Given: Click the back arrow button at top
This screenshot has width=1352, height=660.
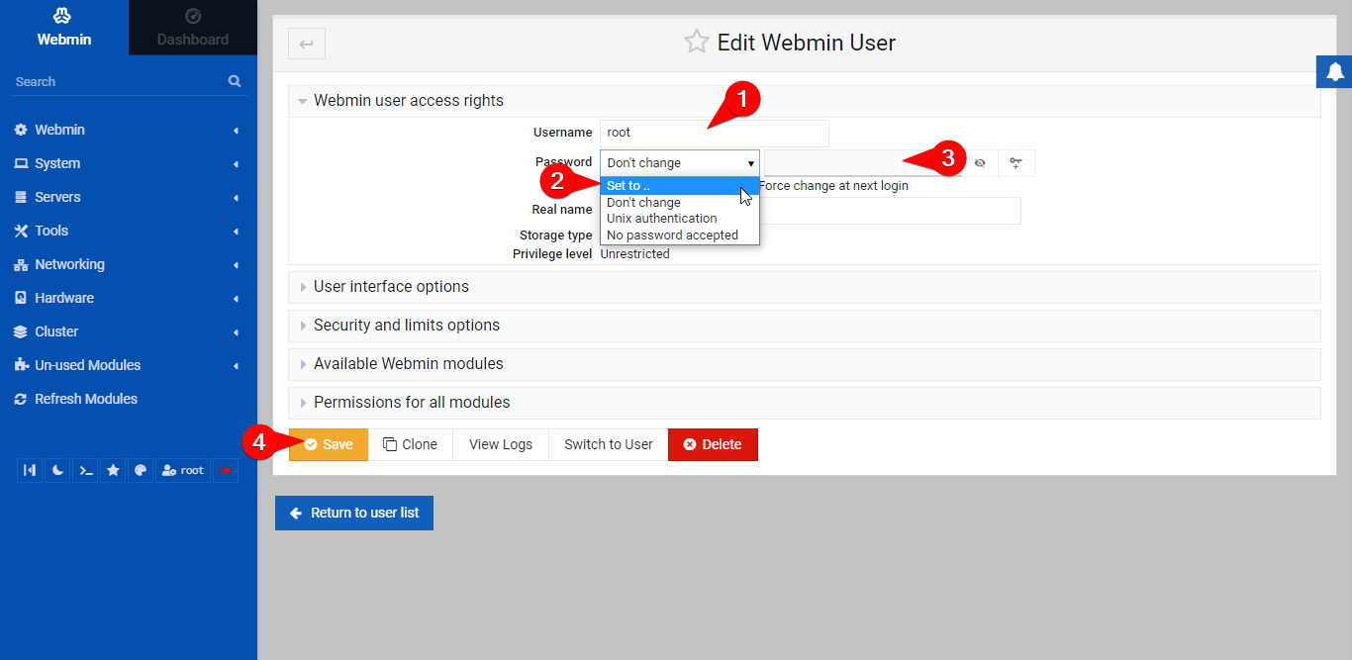Looking at the screenshot, I should [307, 44].
